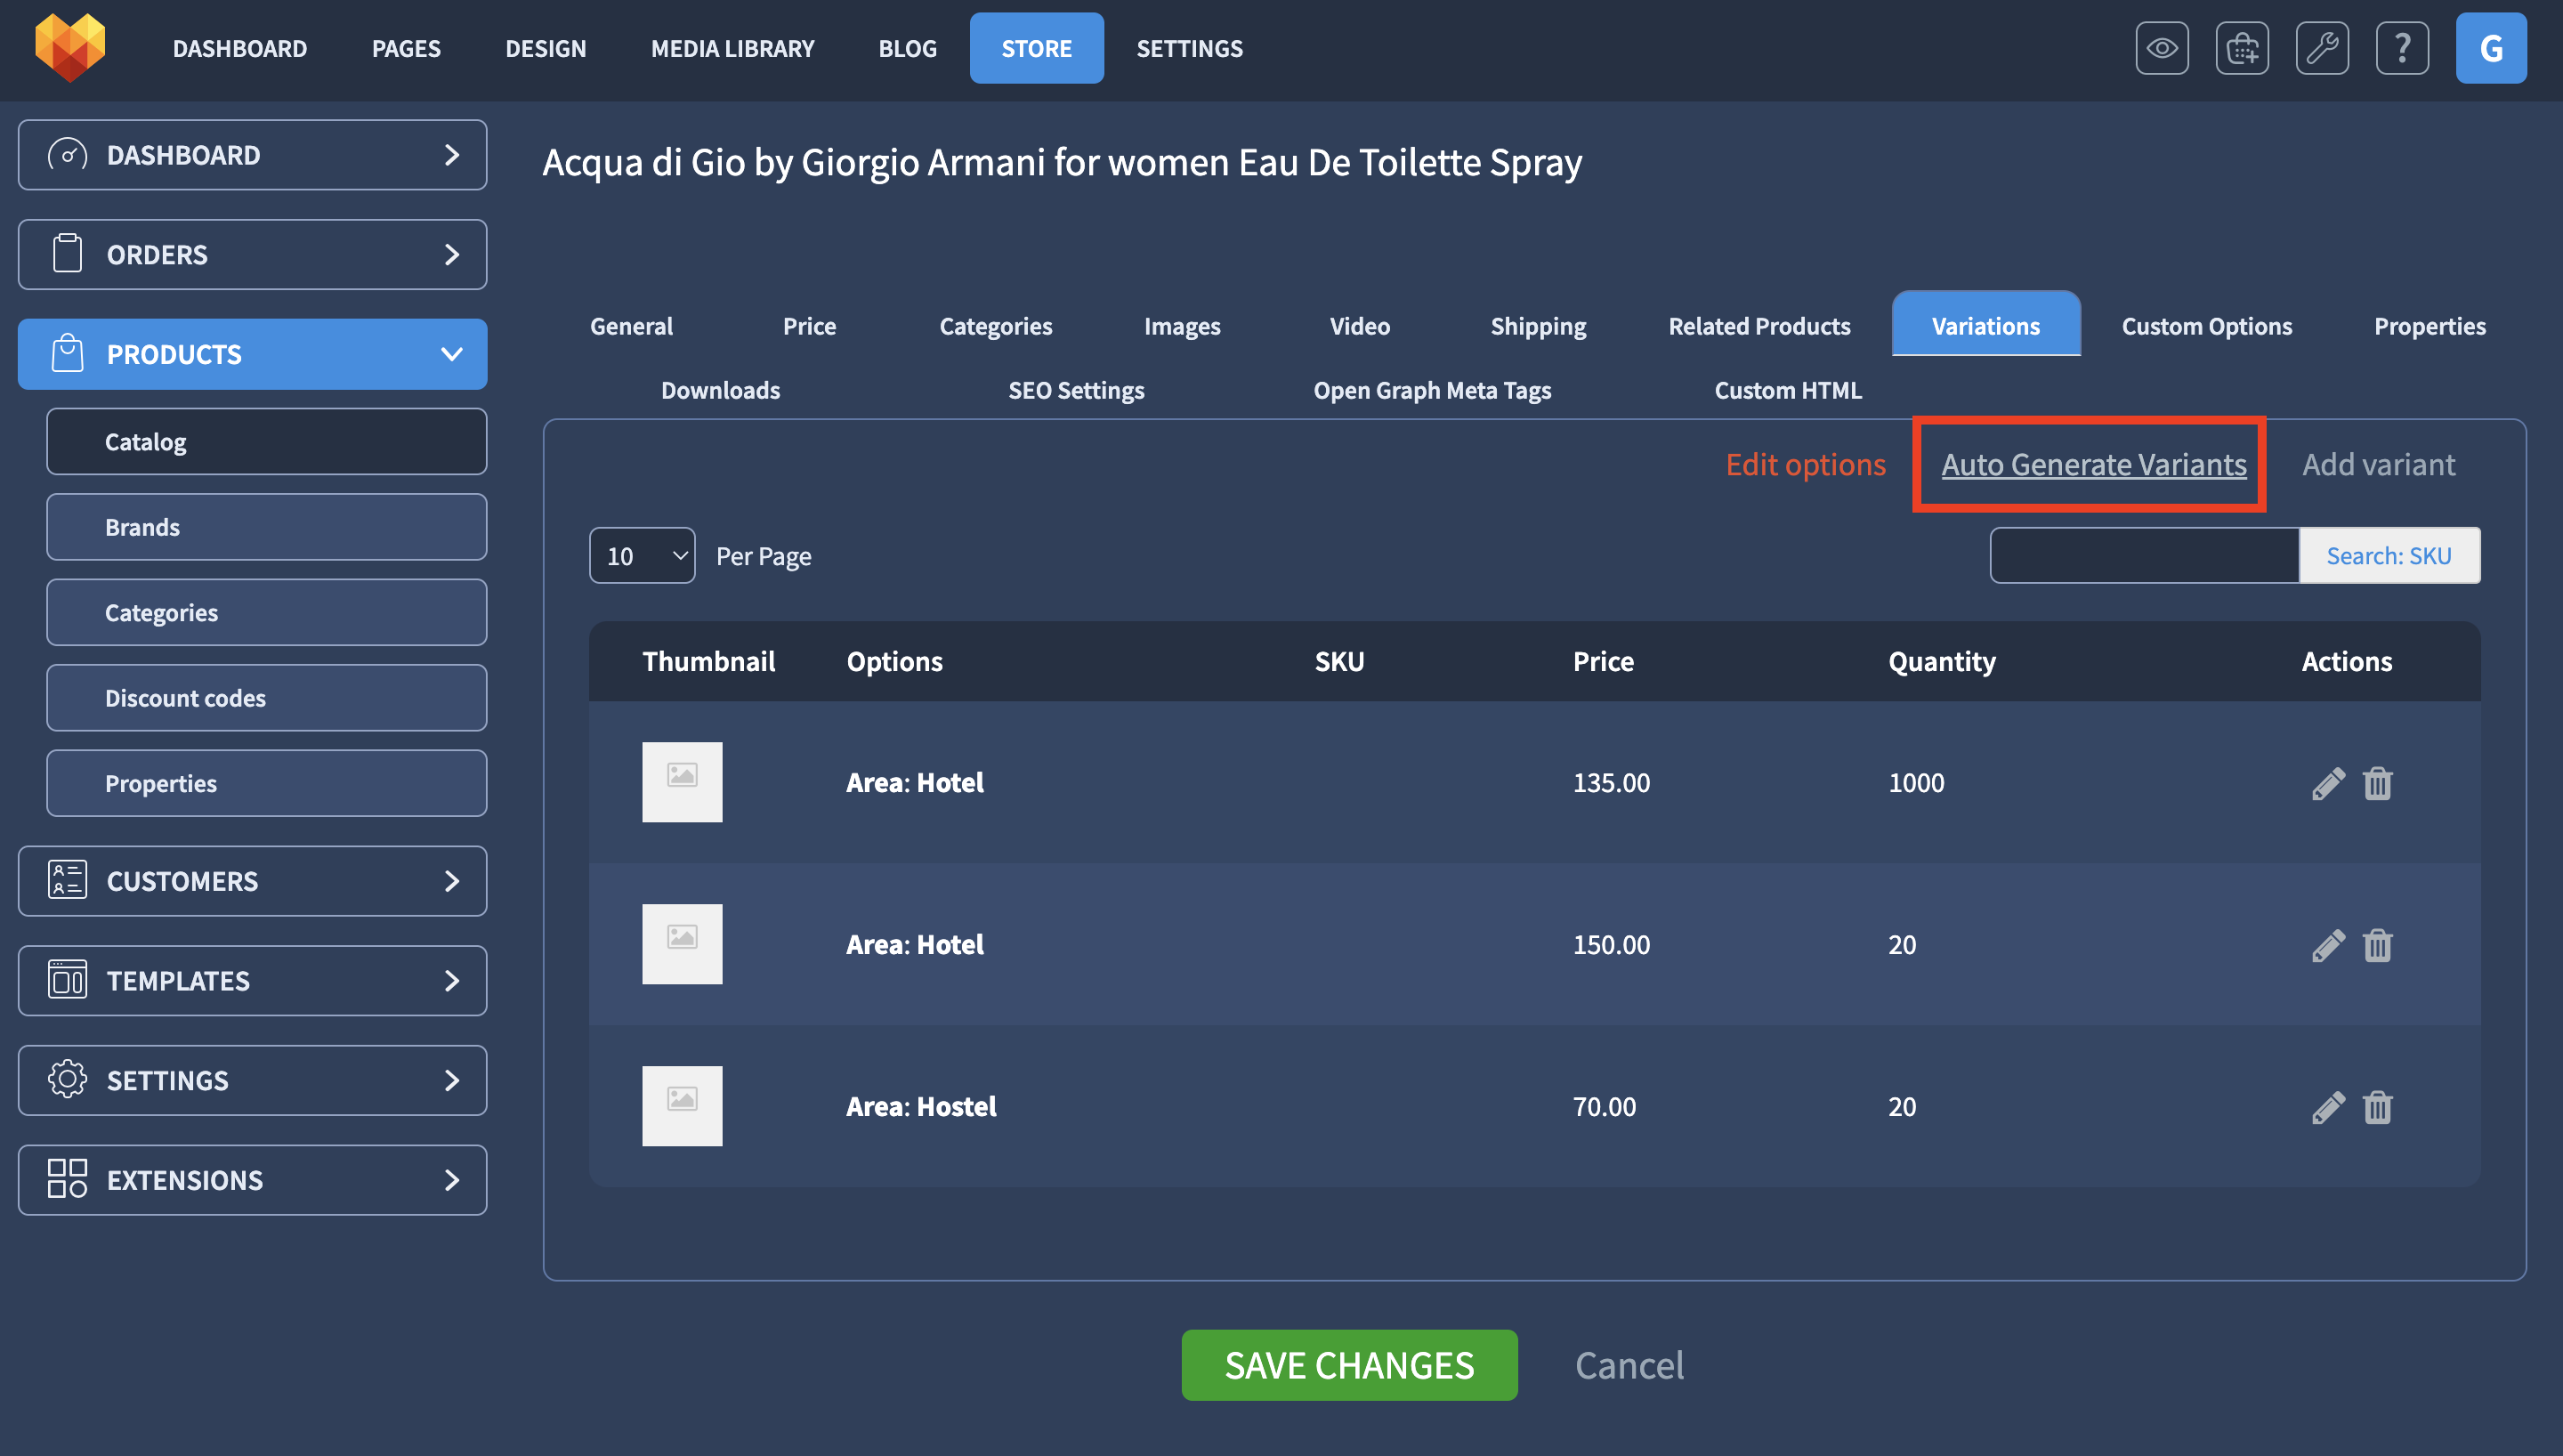Open top nav Settings menu
The height and width of the screenshot is (1456, 2563).
coord(1190,48)
